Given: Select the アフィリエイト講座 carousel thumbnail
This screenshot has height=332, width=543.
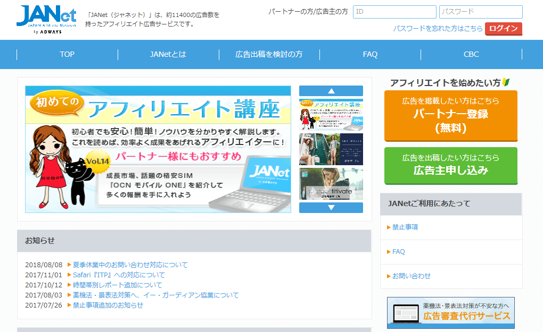Looking at the screenshot, I should 331,114.
